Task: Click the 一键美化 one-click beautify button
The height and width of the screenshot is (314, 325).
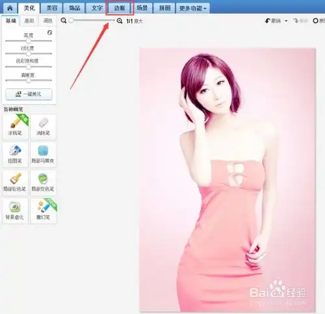Action: pyautogui.click(x=29, y=94)
